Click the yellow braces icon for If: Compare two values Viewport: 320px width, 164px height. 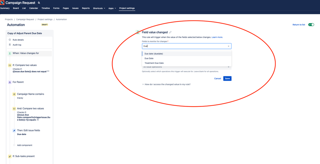coord(10,65)
